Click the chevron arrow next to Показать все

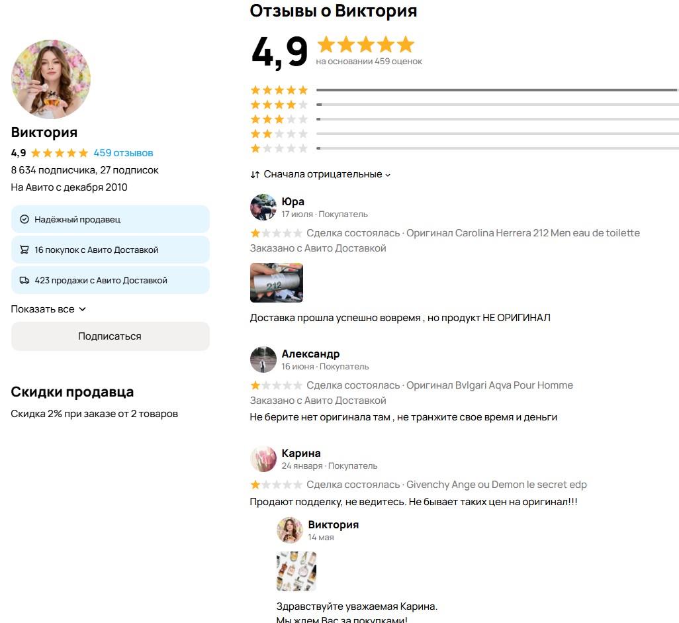[x=82, y=309]
